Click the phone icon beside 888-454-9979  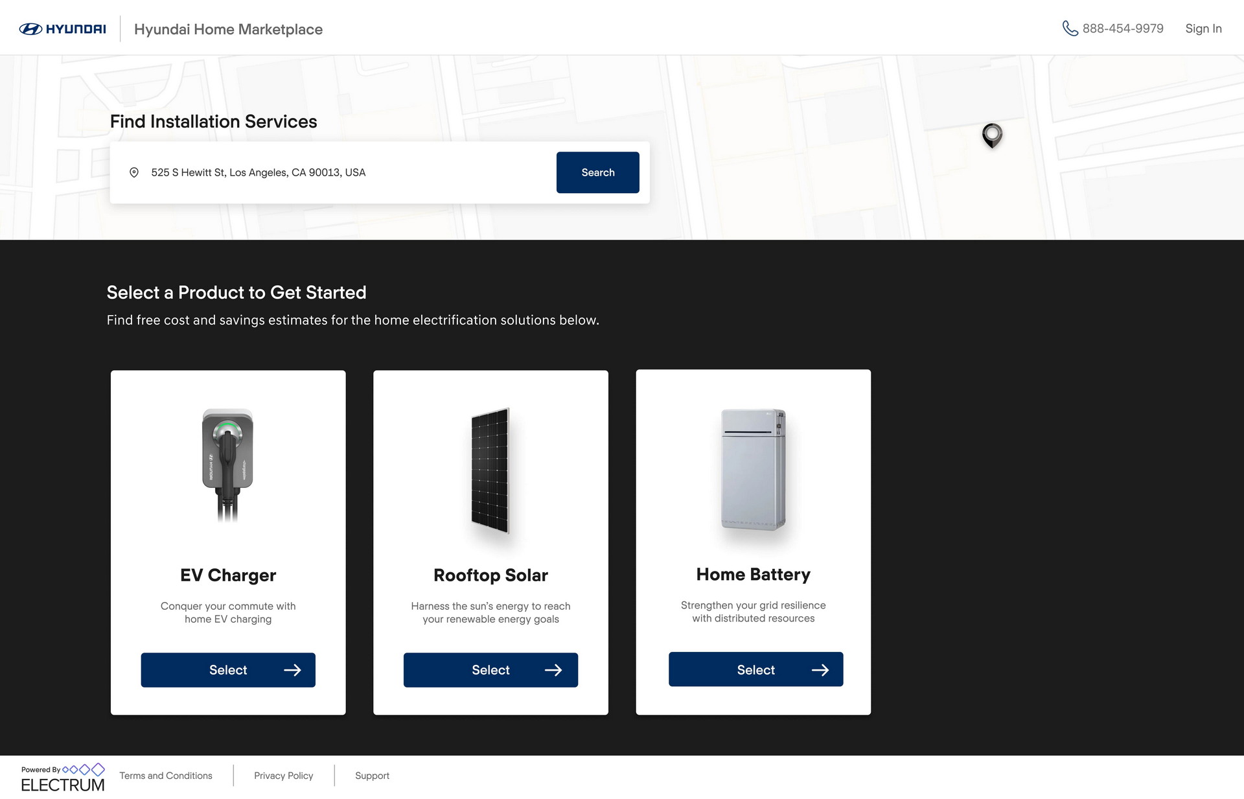coord(1070,29)
